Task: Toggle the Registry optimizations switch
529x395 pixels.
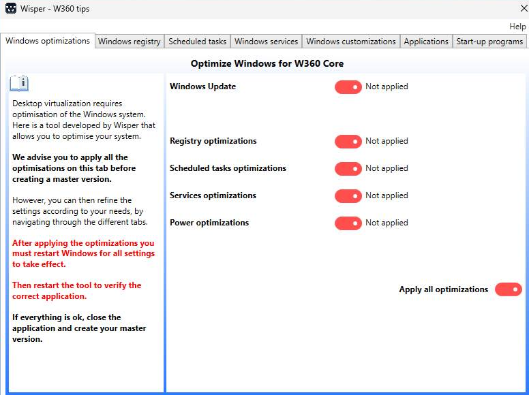Action: pos(348,142)
